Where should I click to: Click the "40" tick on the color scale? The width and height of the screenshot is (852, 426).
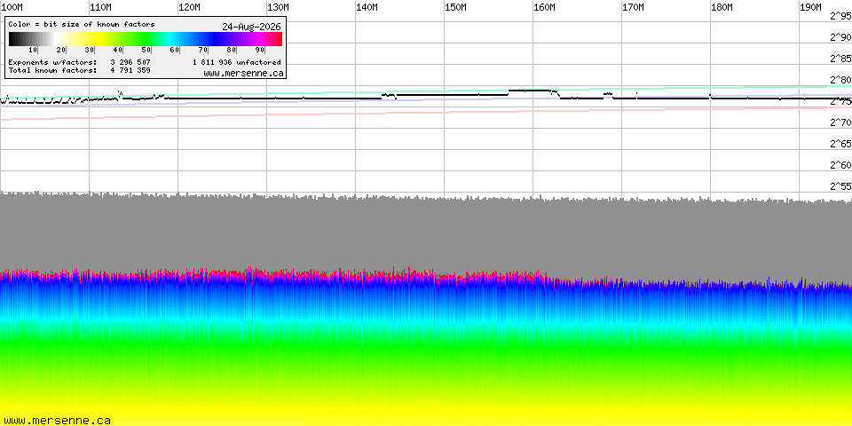[118, 50]
